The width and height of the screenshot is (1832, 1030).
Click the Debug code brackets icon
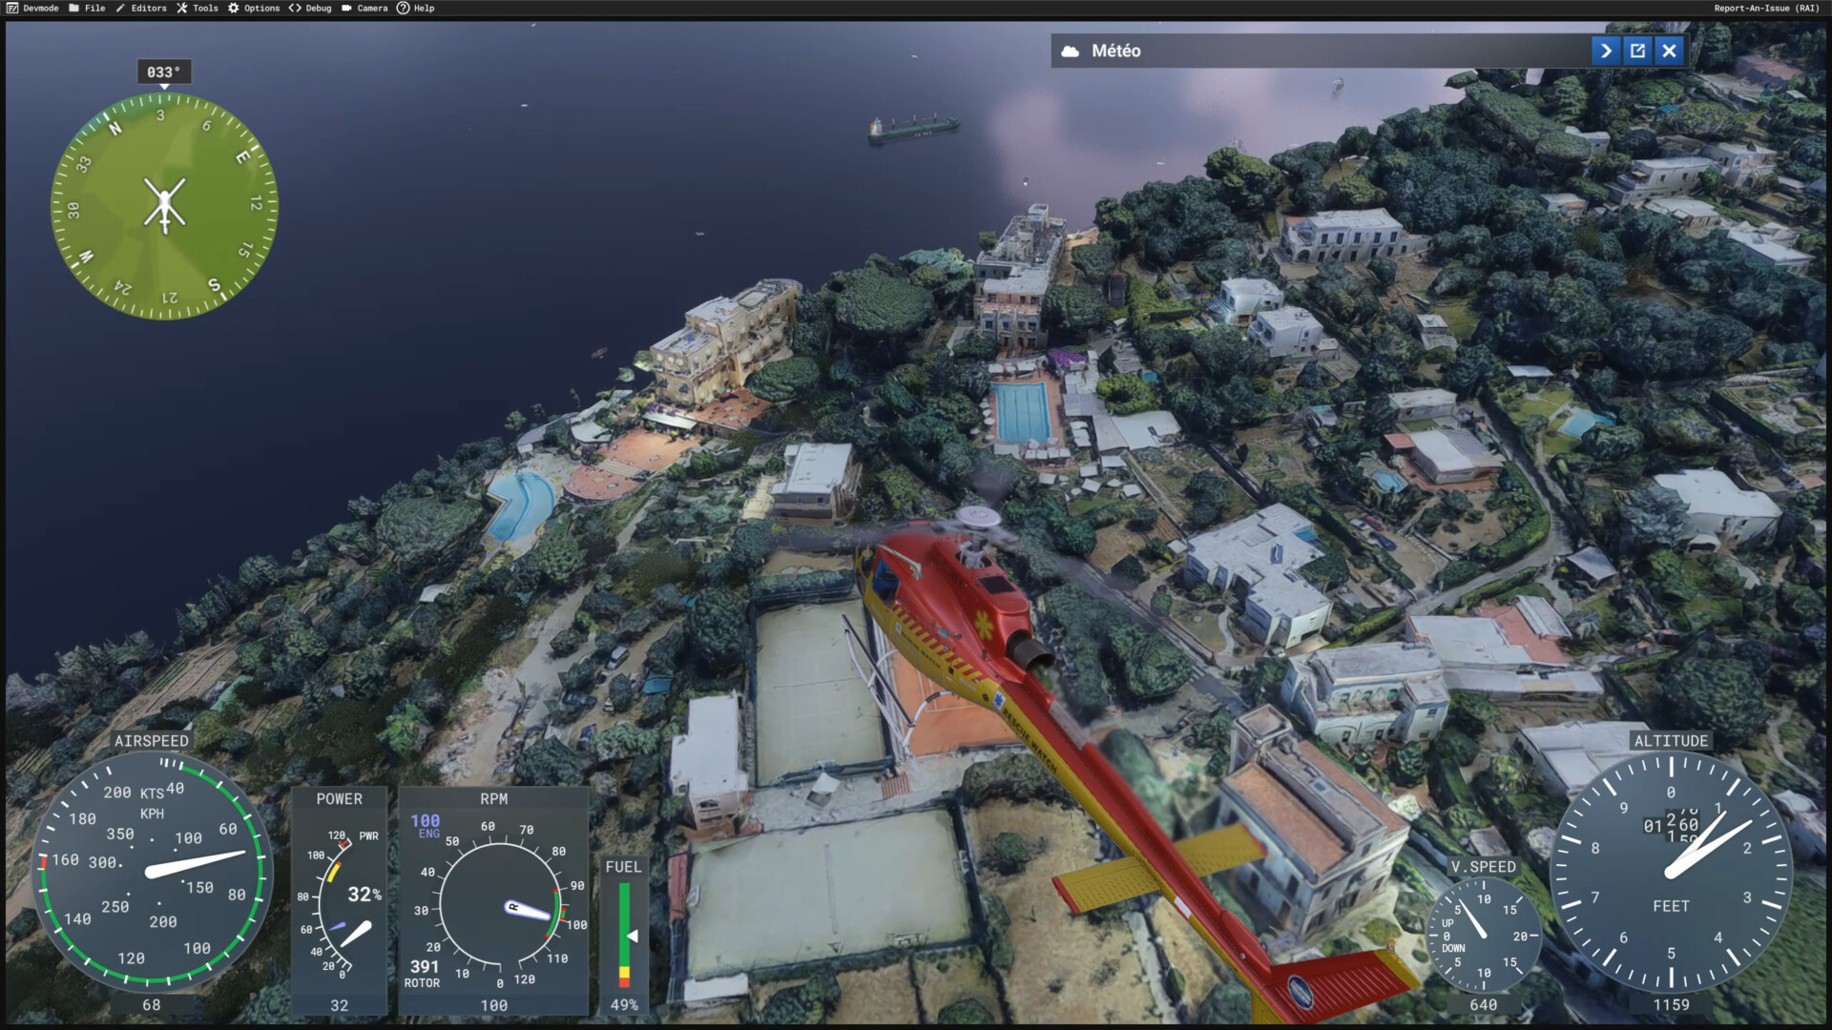pyautogui.click(x=295, y=8)
